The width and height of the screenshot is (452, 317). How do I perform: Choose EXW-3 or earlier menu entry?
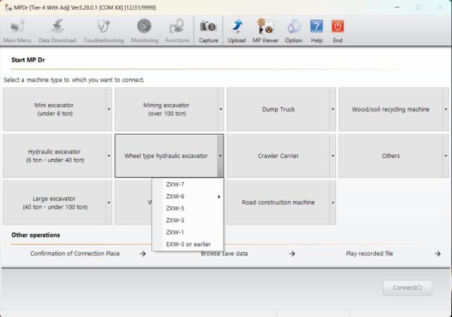coord(188,245)
